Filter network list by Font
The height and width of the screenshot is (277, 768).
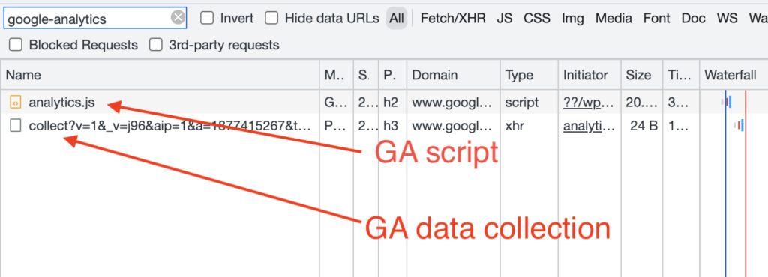[x=657, y=19]
